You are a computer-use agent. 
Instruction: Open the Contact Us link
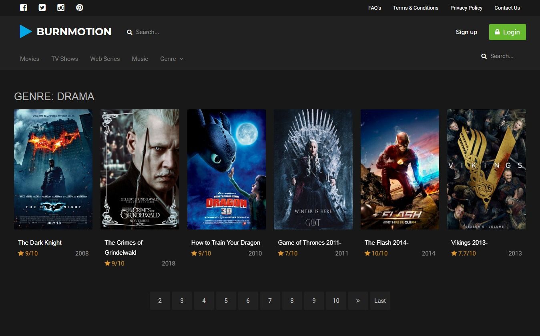pyautogui.click(x=507, y=8)
